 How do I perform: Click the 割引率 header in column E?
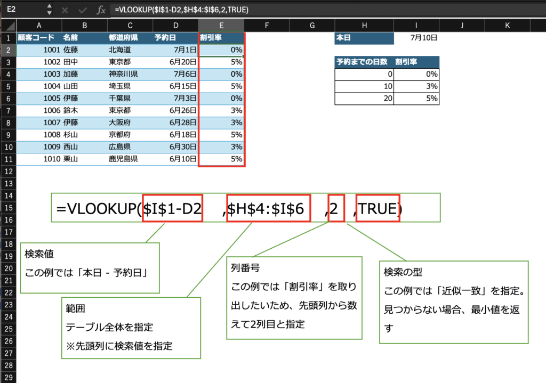pyautogui.click(x=221, y=38)
